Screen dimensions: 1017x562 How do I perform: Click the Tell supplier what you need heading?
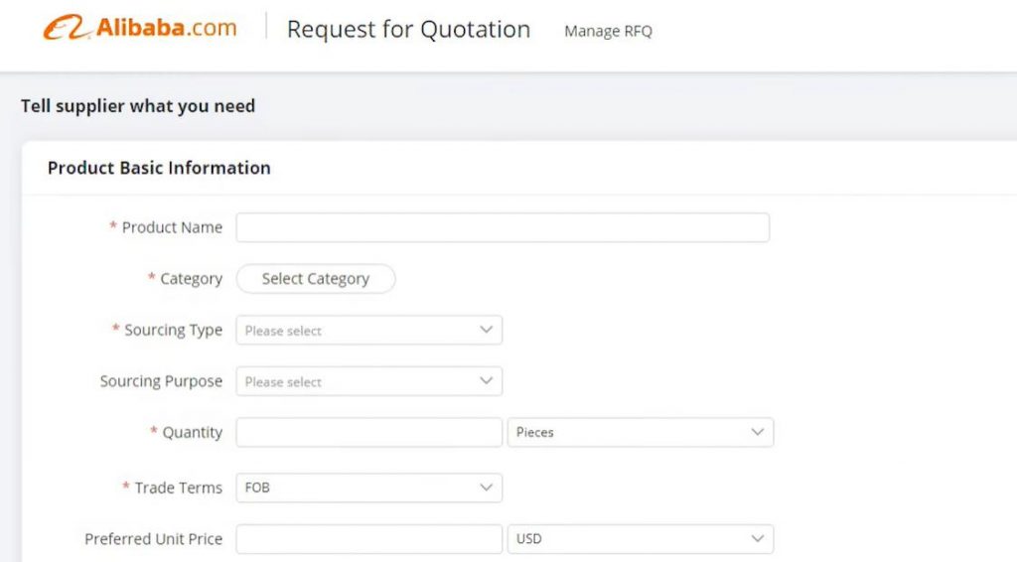pos(138,106)
